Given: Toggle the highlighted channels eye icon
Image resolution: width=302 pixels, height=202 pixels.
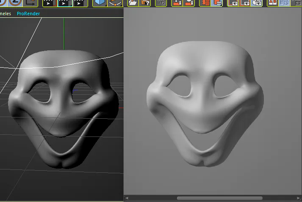Looking at the screenshot, I should 257,3.
